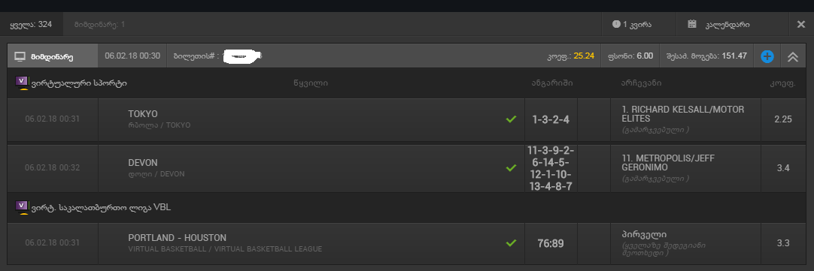Click the purple VBL league V icon
The image size is (814, 271).
tap(23, 207)
